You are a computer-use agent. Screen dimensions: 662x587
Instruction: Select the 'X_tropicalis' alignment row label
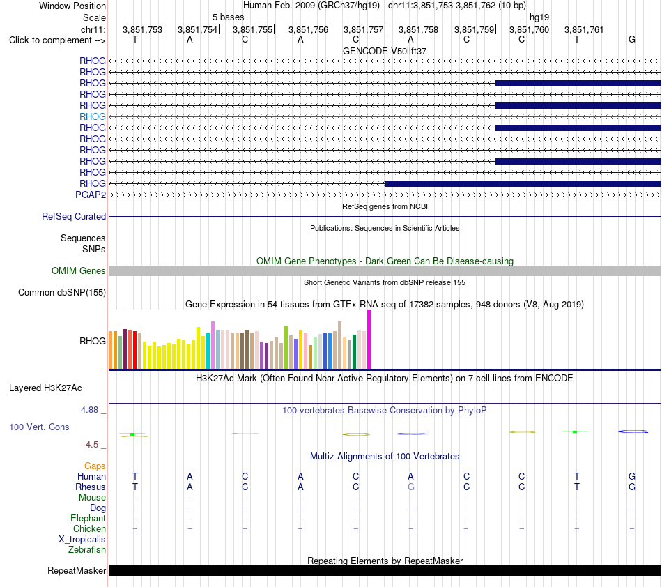[82, 540]
